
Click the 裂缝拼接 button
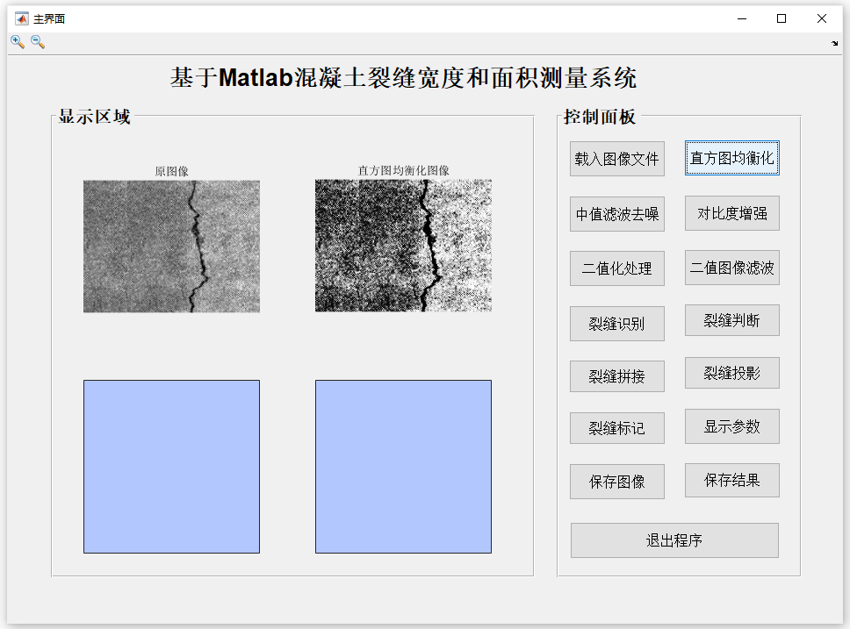coord(617,376)
